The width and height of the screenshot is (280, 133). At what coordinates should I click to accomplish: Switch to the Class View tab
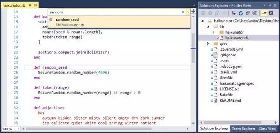(x=267, y=129)
